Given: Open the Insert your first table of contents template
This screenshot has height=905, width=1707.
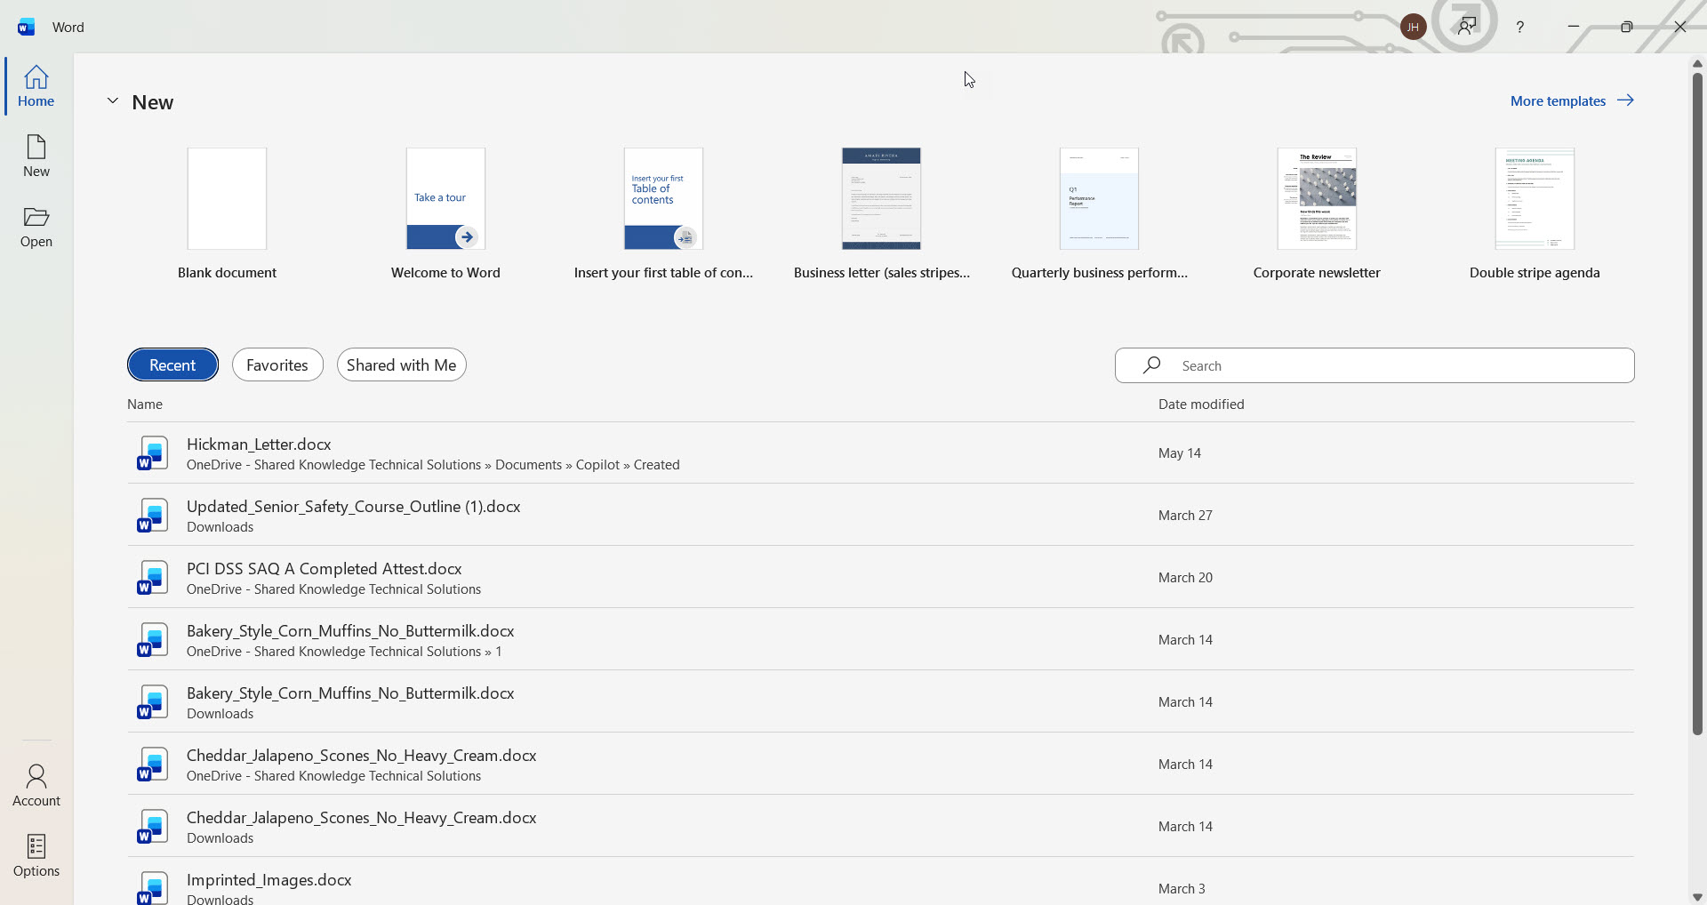Looking at the screenshot, I should pyautogui.click(x=663, y=214).
